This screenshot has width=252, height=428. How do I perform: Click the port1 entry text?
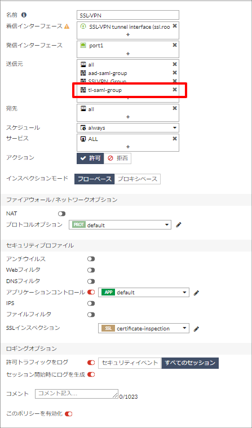pyautogui.click(x=96, y=46)
